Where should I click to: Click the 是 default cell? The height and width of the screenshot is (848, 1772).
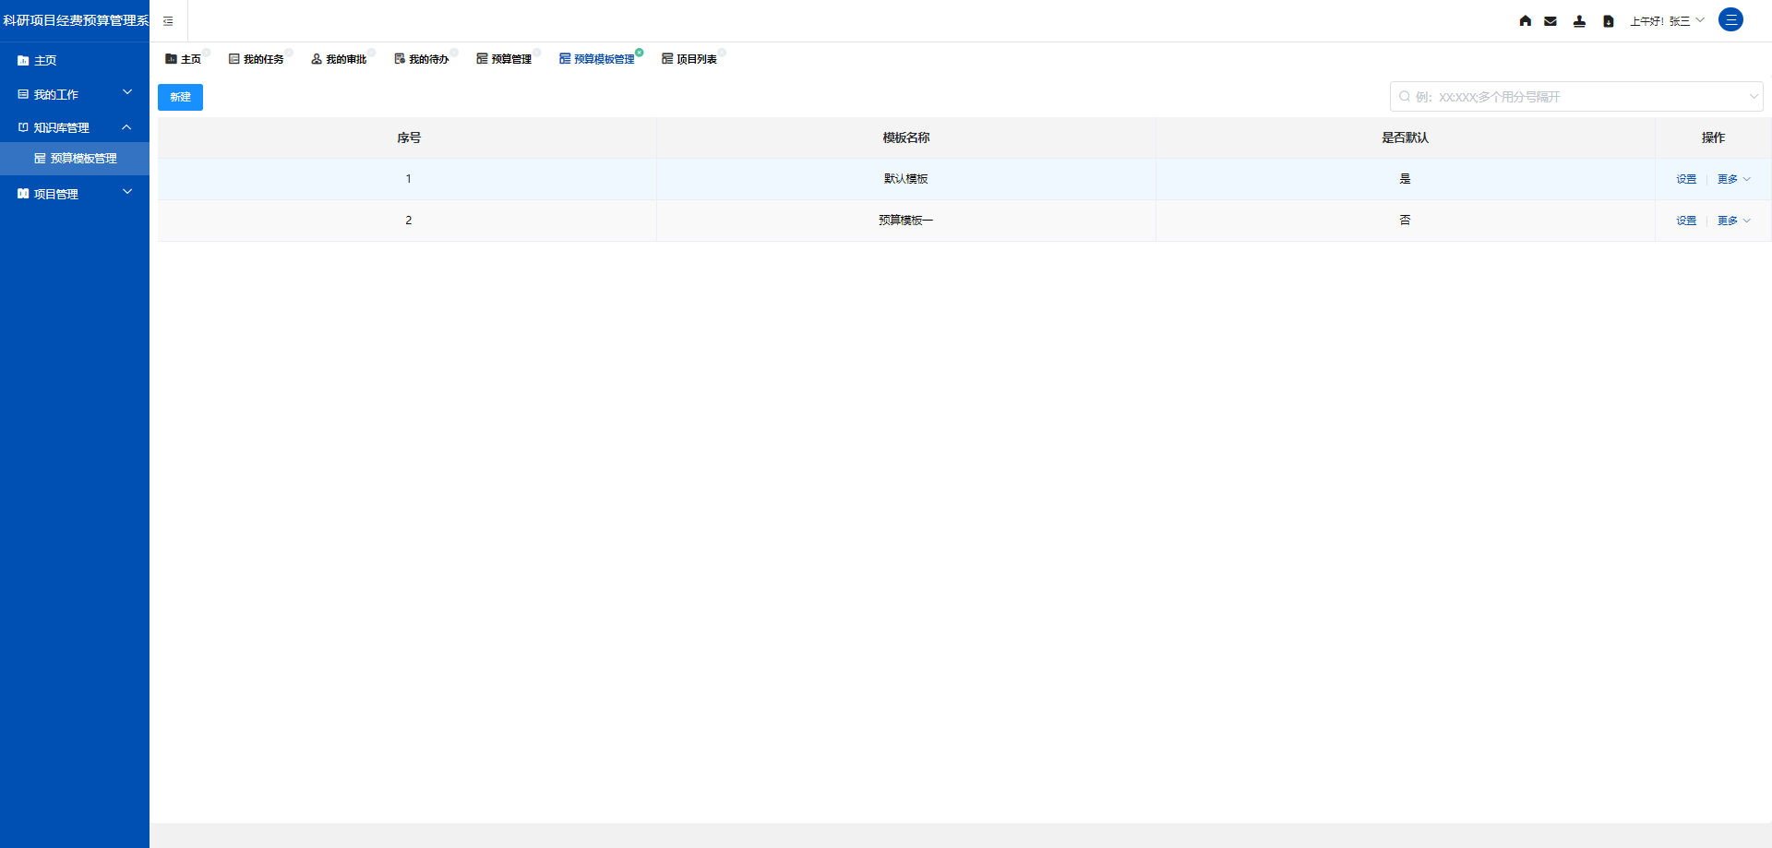[1405, 179]
